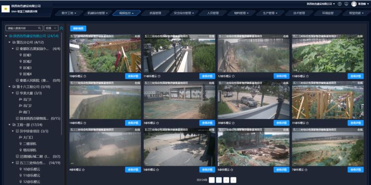The height and width of the screenshot is (185, 371).
Task: Click the user avatar in top right
Action: point(354,4)
